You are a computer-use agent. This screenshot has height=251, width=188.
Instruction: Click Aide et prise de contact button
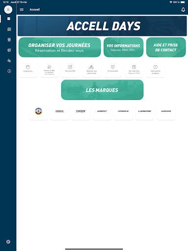[x=166, y=48]
